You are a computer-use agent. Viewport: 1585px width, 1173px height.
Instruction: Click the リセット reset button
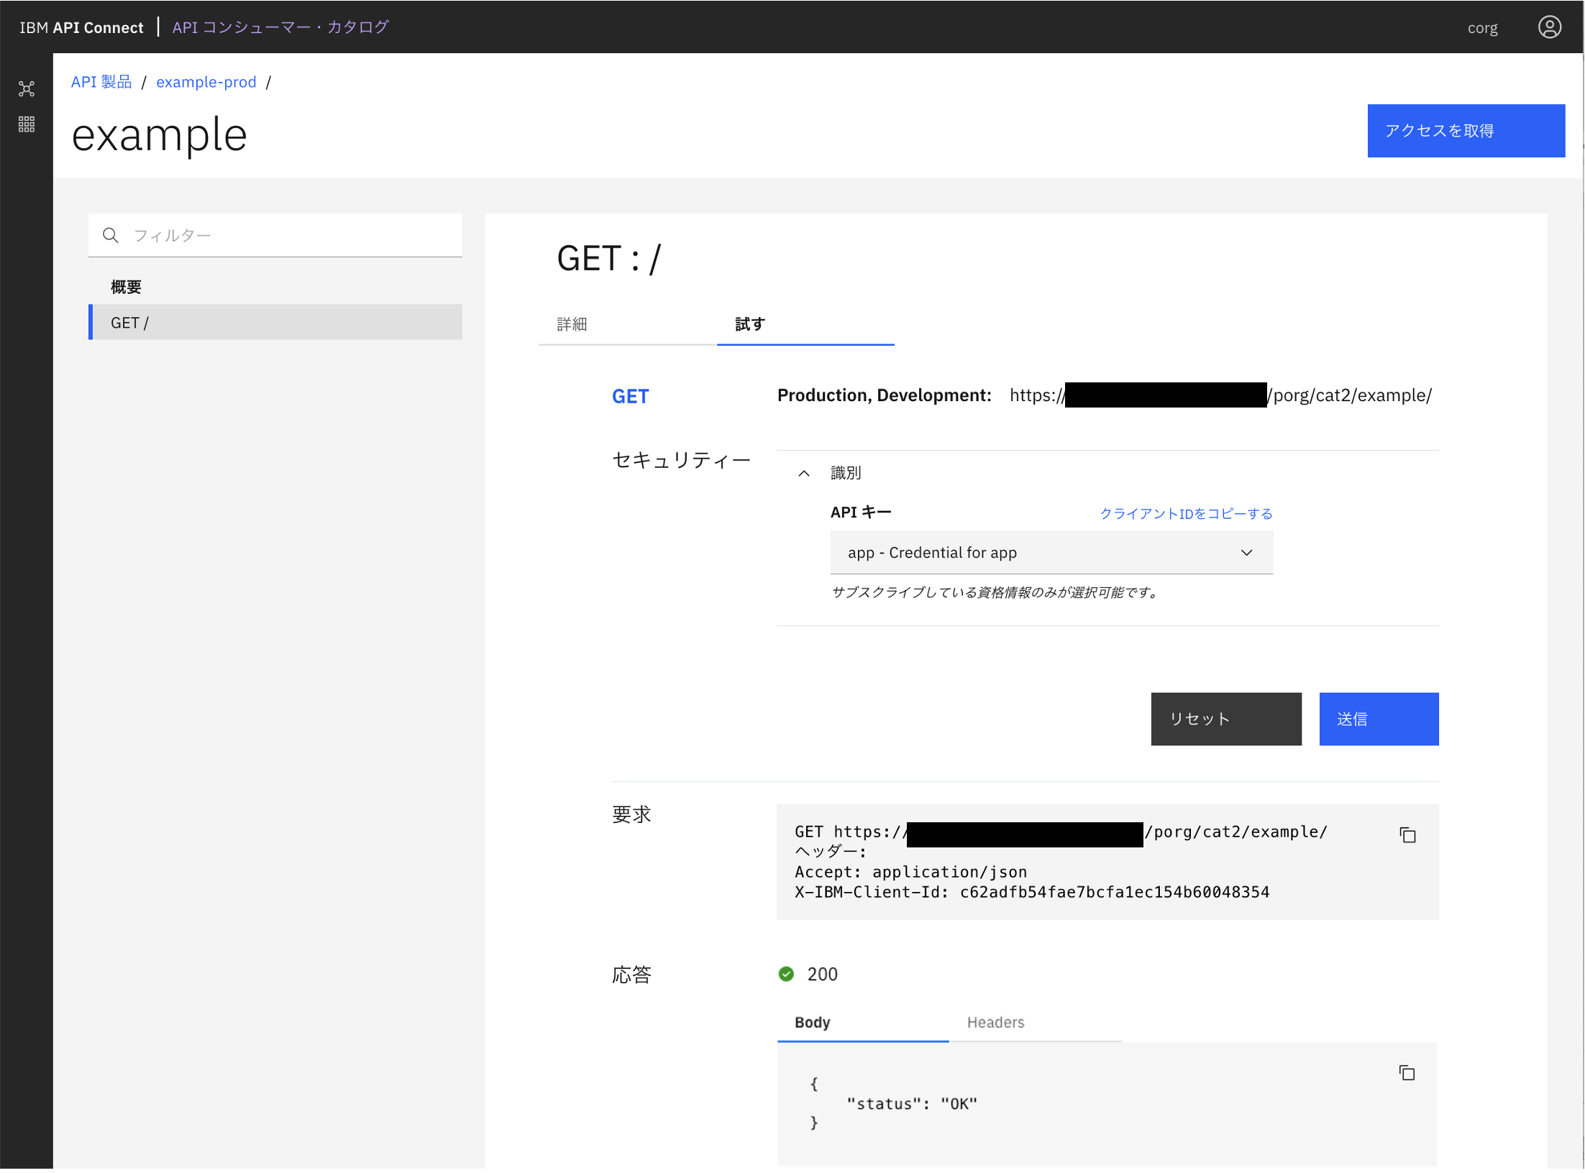pyautogui.click(x=1225, y=719)
